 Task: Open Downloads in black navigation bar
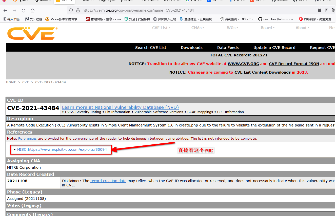coord(191,48)
